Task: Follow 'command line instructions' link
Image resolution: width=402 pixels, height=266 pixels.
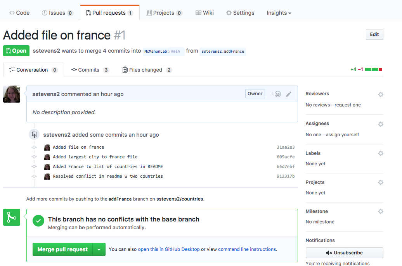Action: point(247,249)
